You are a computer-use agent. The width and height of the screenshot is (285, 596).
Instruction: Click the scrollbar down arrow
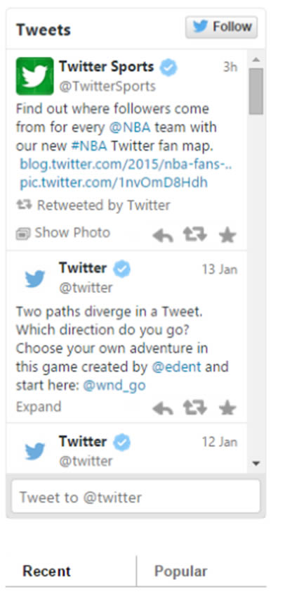click(256, 463)
